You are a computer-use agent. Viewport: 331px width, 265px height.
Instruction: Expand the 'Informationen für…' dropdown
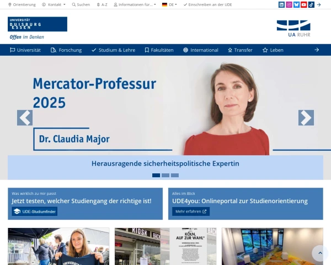[135, 4]
